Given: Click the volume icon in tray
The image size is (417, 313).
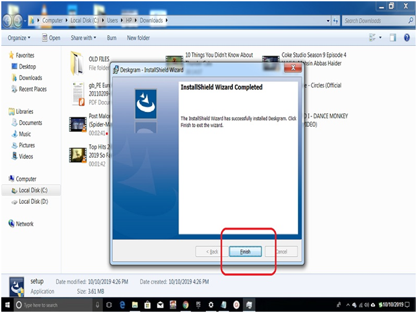Looking at the screenshot, I should click(x=366, y=305).
